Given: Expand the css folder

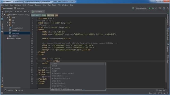Looking at the screenshot, I should click(x=7, y=20).
